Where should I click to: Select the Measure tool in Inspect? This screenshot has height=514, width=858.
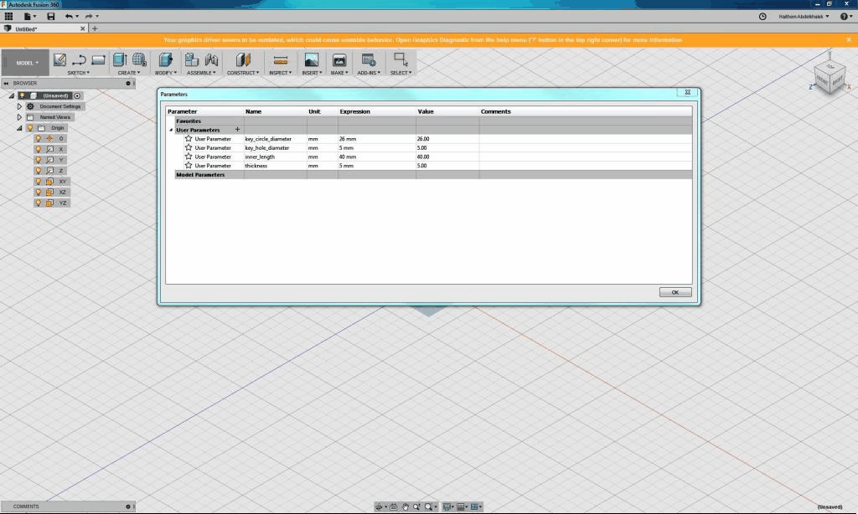tap(280, 60)
